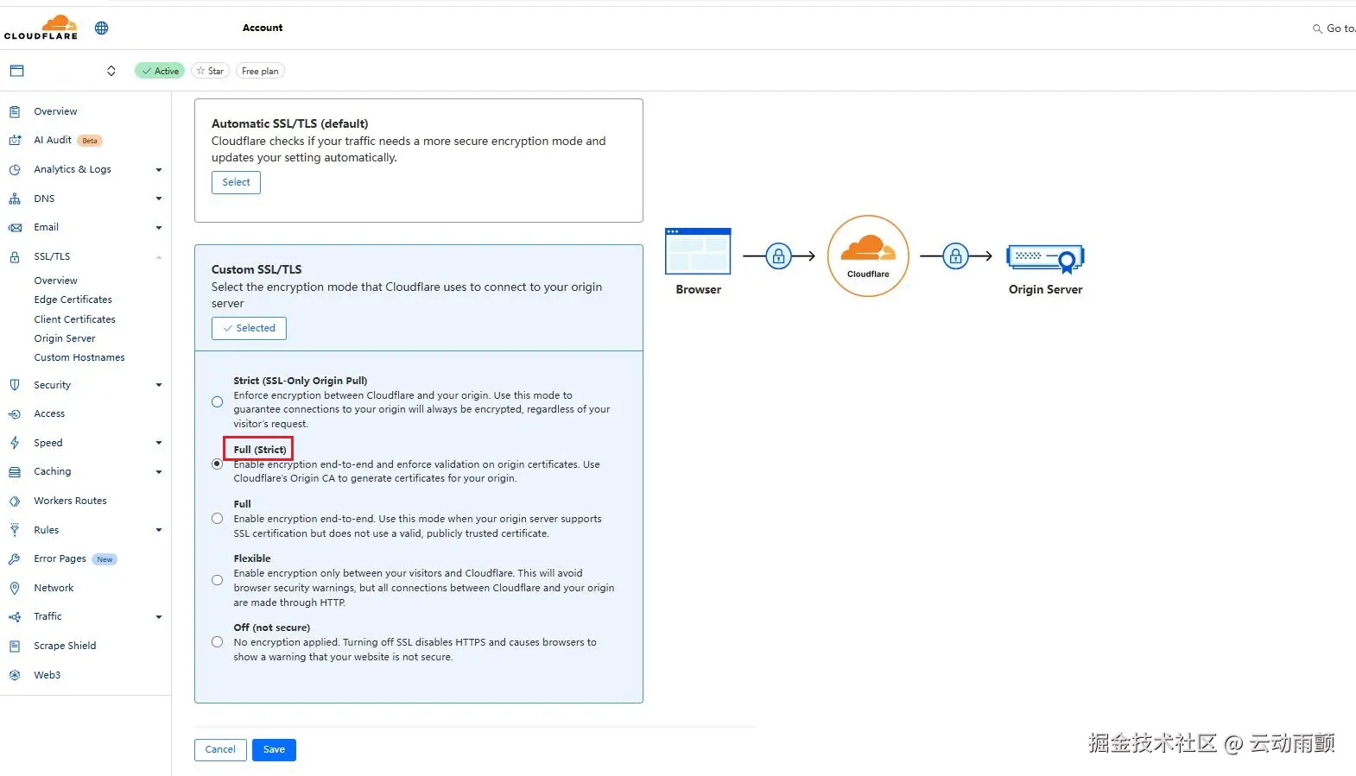The width and height of the screenshot is (1356, 776).
Task: Click the Overview sidebar icon
Action: click(15, 111)
